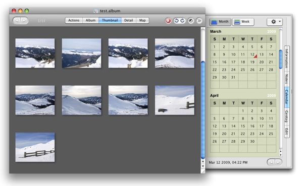
Task: Select the bottom row fence thumbnail
Action: pyautogui.click(x=35, y=147)
